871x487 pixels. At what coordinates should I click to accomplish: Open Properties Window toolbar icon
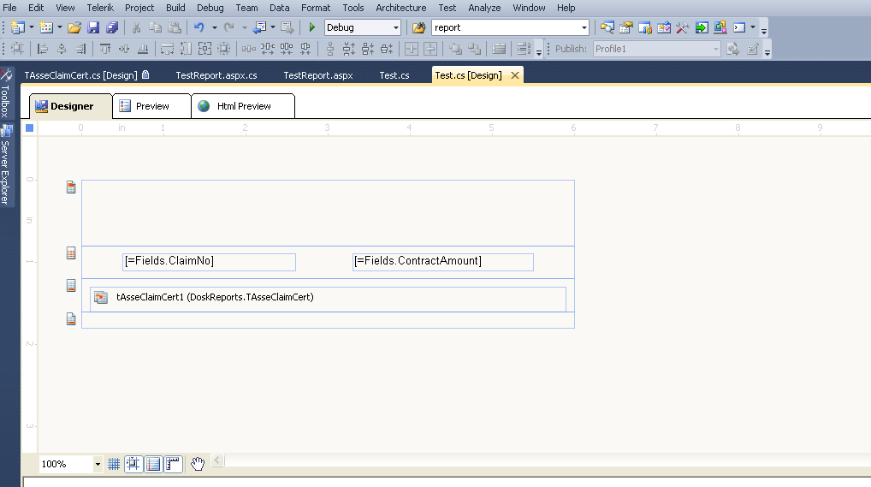pos(626,27)
